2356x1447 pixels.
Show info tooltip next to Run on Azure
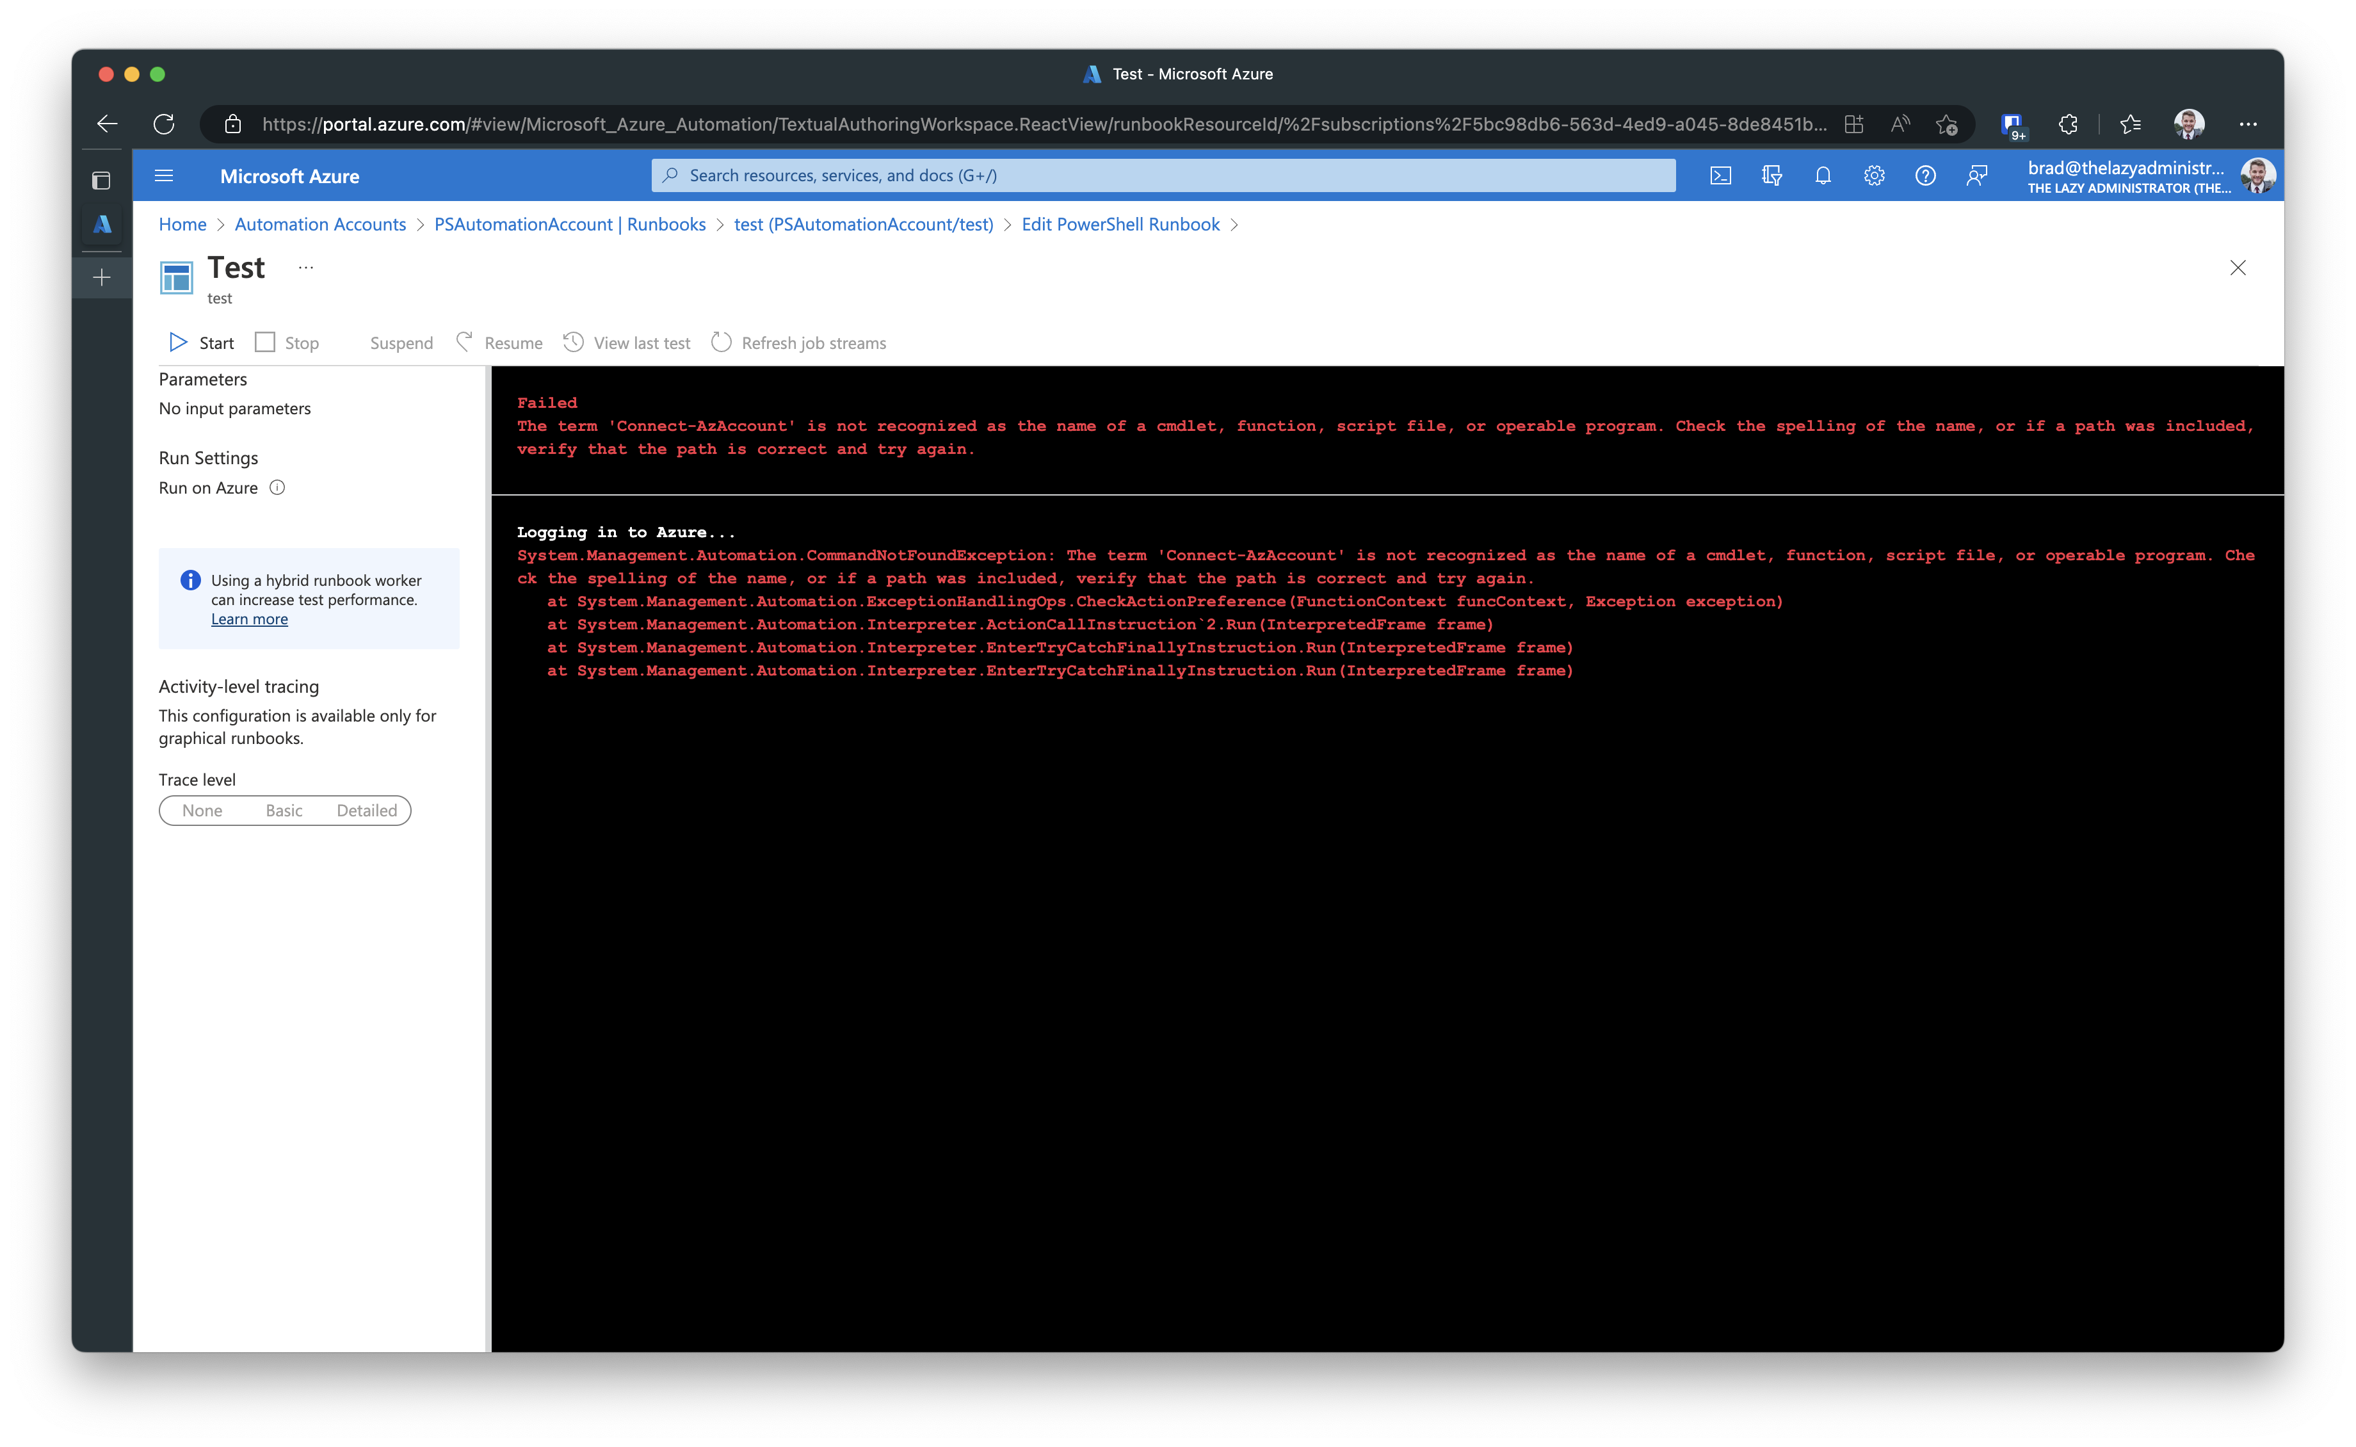[277, 487]
